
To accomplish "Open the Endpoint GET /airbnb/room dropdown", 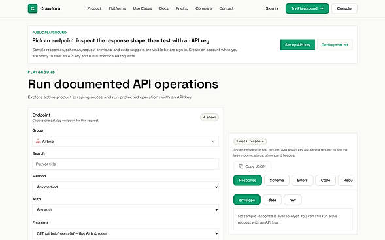I will (126, 233).
